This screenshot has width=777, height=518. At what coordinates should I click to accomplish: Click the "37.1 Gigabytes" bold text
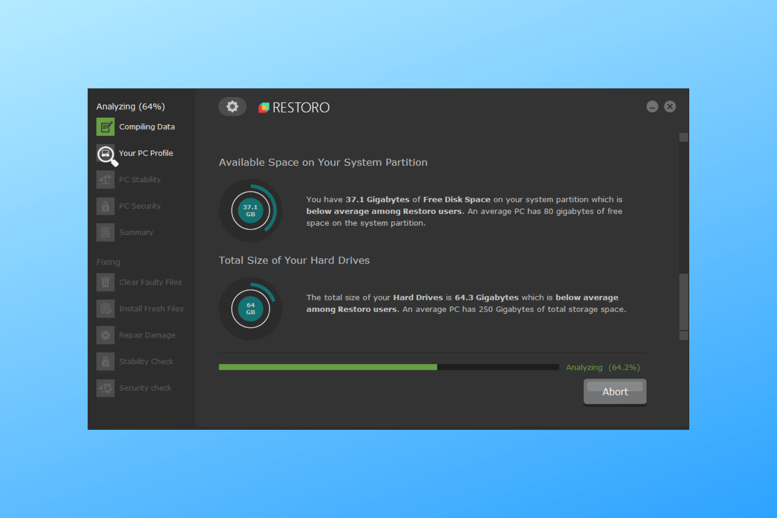[x=378, y=200]
